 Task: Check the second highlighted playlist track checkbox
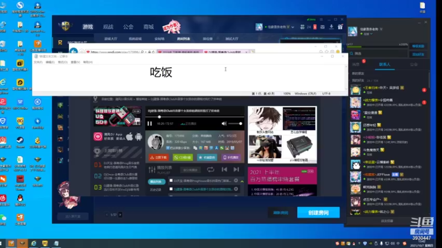point(171,189)
